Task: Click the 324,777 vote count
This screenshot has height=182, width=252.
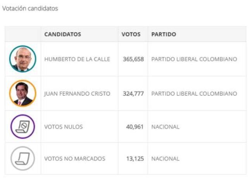Action: pos(133,94)
